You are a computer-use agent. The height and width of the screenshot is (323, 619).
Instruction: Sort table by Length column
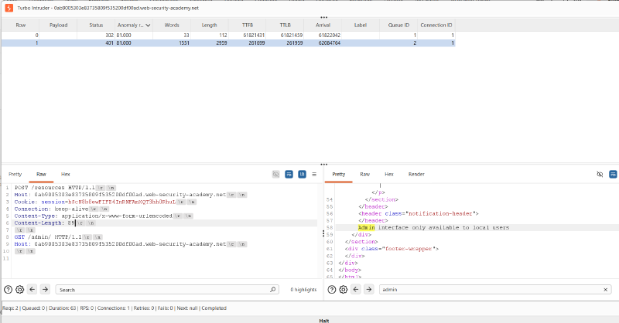coord(209,25)
